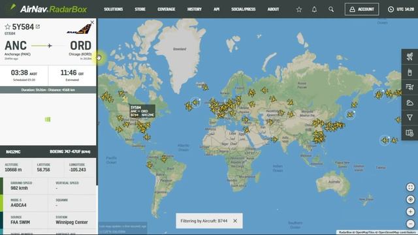Open the Store menu
Viewport: 418px width, 235px height.
(x=140, y=9)
